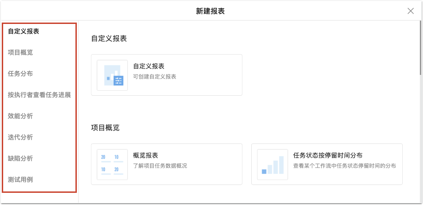423x205 pixels.
Task: Open 项目概览 category in sidebar
Action: 20,52
